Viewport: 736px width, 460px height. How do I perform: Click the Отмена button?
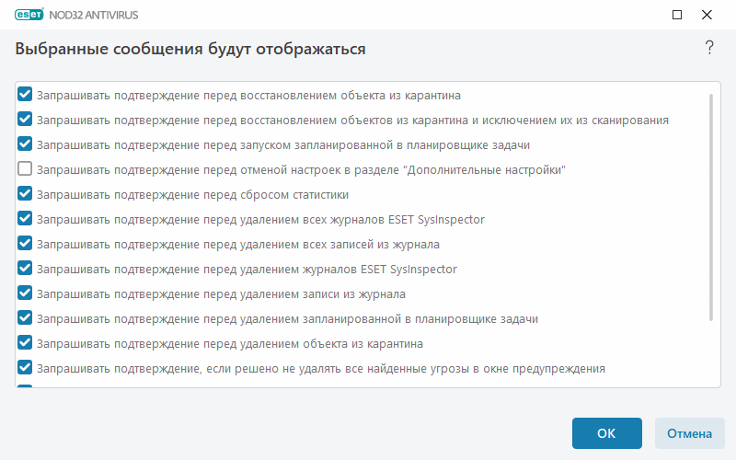[689, 433]
